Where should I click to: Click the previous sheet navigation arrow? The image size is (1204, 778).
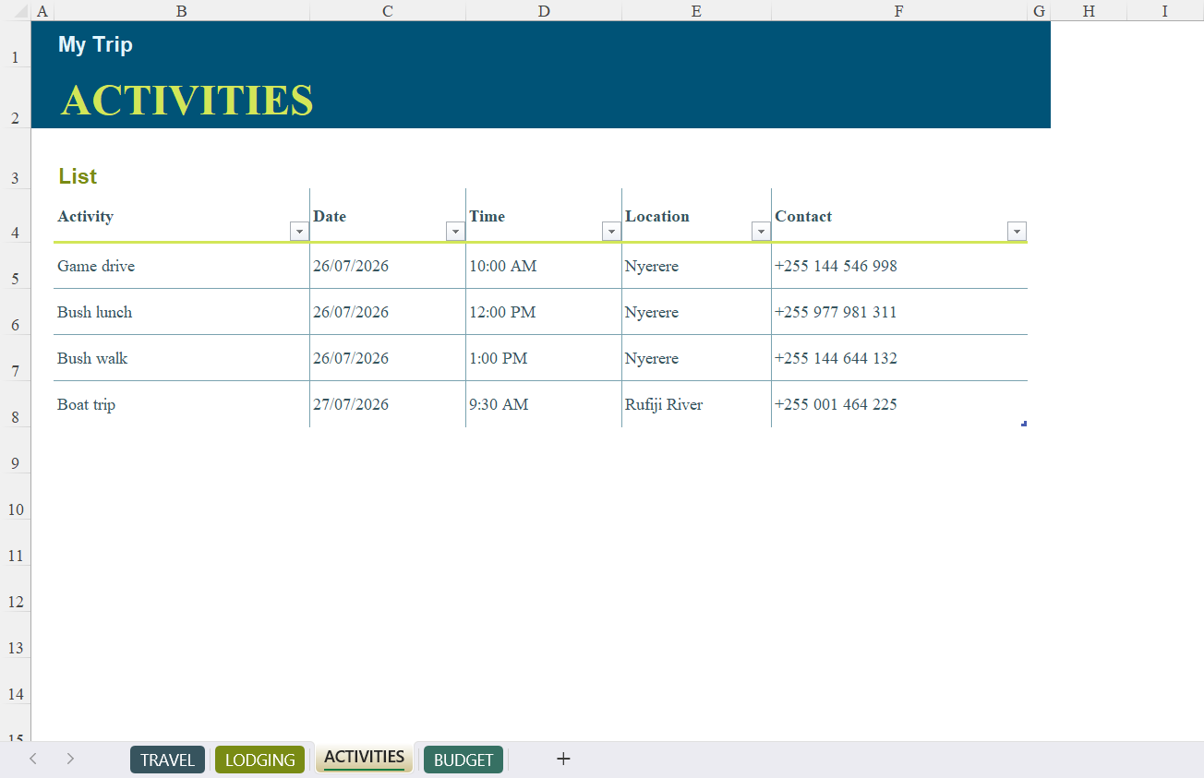[x=33, y=759]
